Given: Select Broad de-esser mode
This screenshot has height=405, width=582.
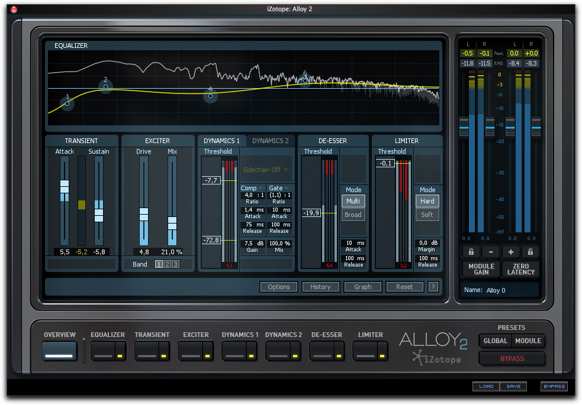Looking at the screenshot, I should click(x=353, y=215).
